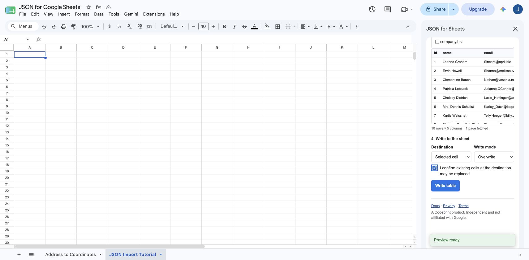Decrease decimal places in the toolbar
The image size is (529, 260).
pos(129,27)
